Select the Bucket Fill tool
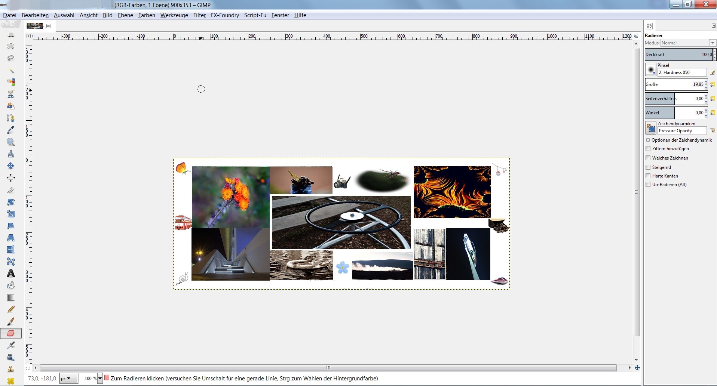This screenshot has height=386, width=717. point(11,285)
